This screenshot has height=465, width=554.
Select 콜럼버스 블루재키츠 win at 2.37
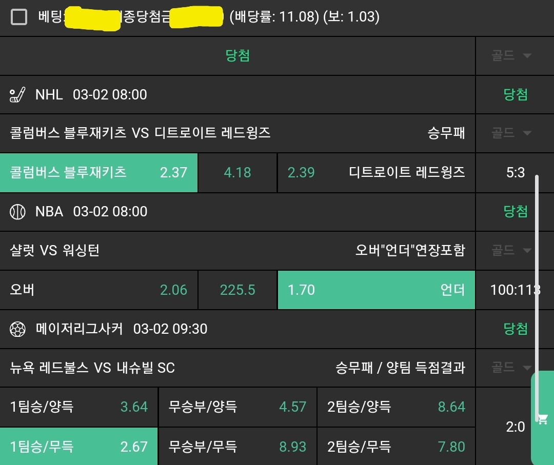click(98, 173)
